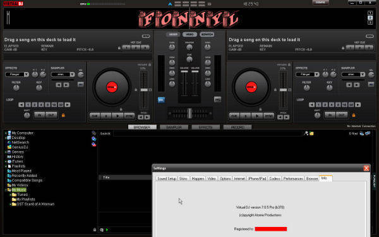Click the orange loop lock icon on left deck
The image size is (379, 237).
(x=63, y=115)
